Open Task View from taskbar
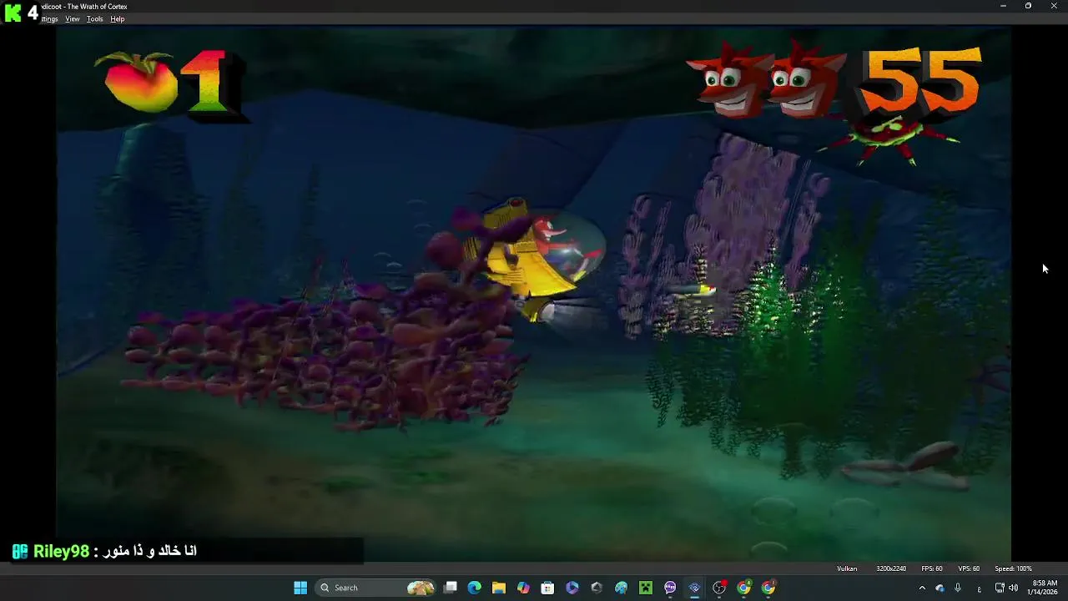The height and width of the screenshot is (601, 1068). 451,588
